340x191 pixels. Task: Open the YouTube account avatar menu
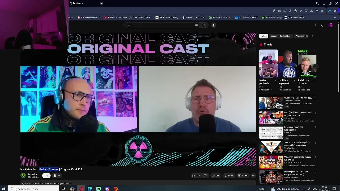[331, 25]
